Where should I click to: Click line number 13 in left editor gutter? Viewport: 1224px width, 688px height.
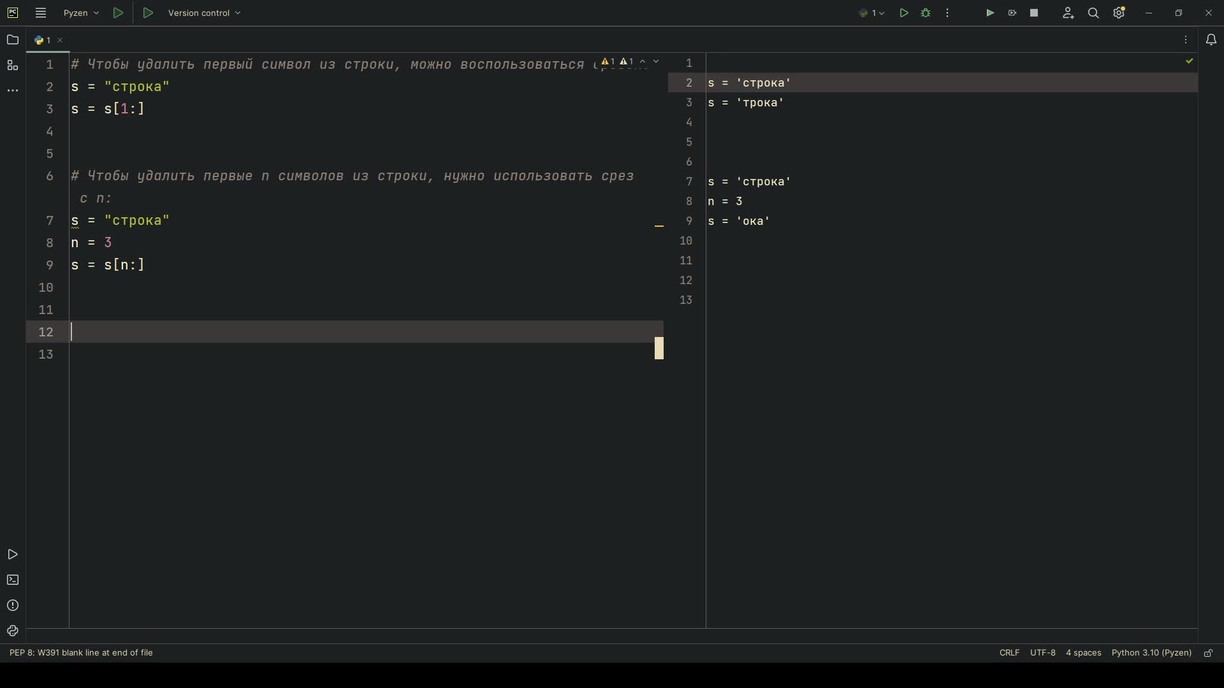pos(46,354)
